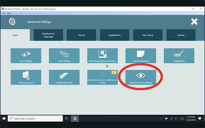
Task: Open the Windows Access tile
Action: point(26,77)
